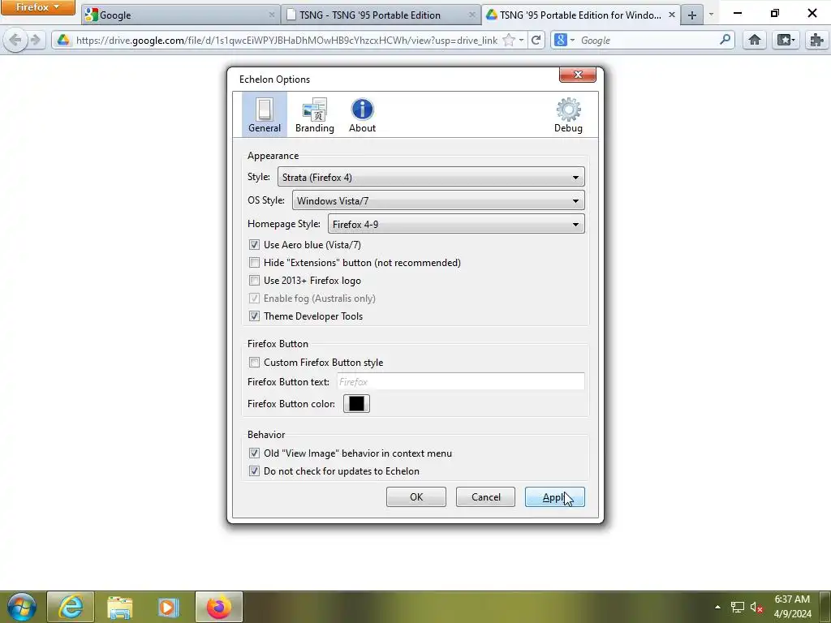Open the Extensions puzzle button

816,40
